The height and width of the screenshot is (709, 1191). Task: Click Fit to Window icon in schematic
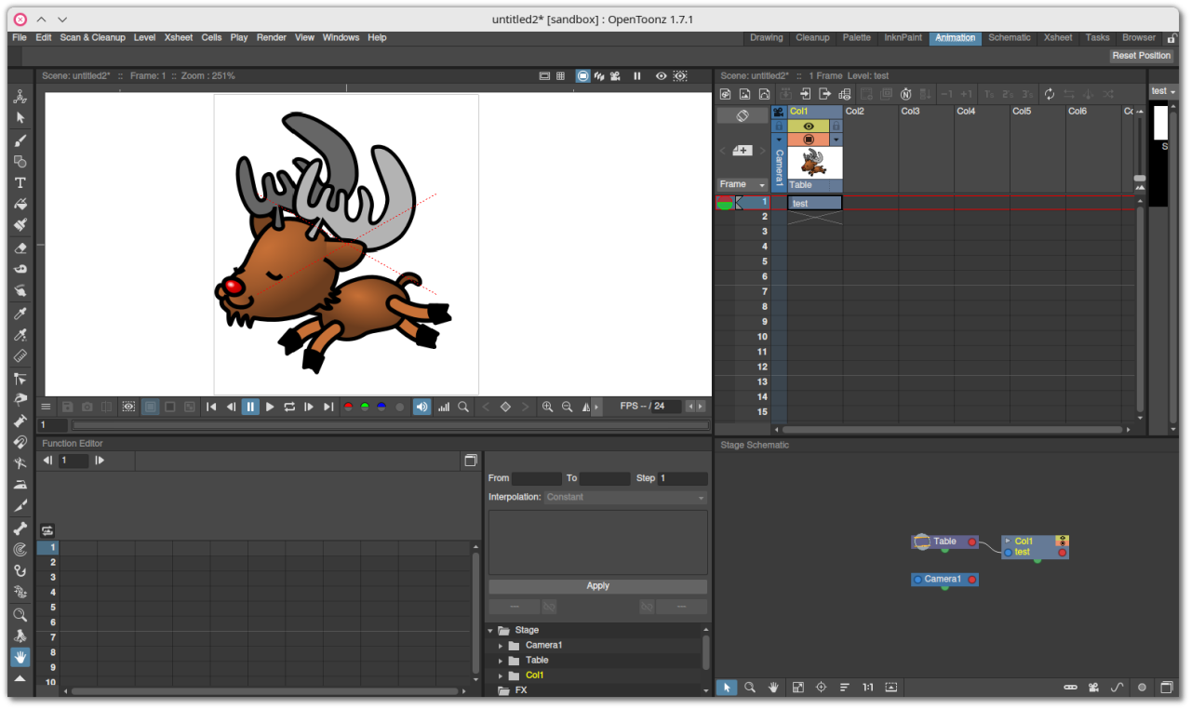coord(797,688)
